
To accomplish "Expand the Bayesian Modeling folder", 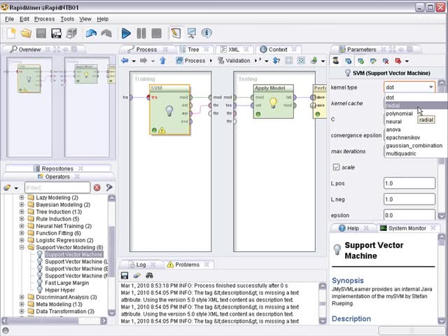I will 22,204.
